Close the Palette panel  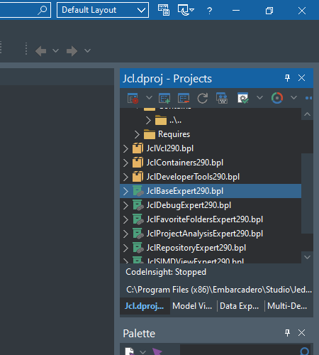click(x=301, y=333)
